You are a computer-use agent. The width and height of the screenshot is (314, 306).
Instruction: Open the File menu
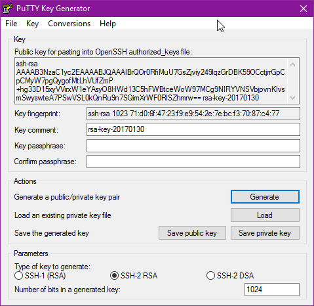pyautogui.click(x=11, y=24)
